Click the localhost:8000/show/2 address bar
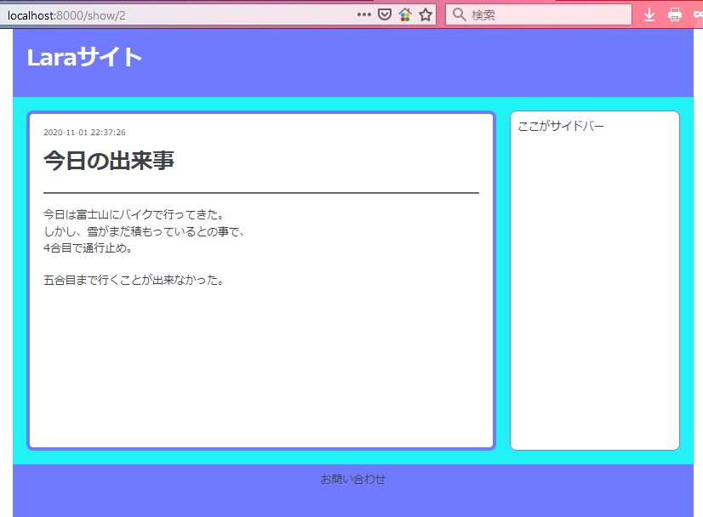Viewport: 703px width, 517px height. click(170, 14)
